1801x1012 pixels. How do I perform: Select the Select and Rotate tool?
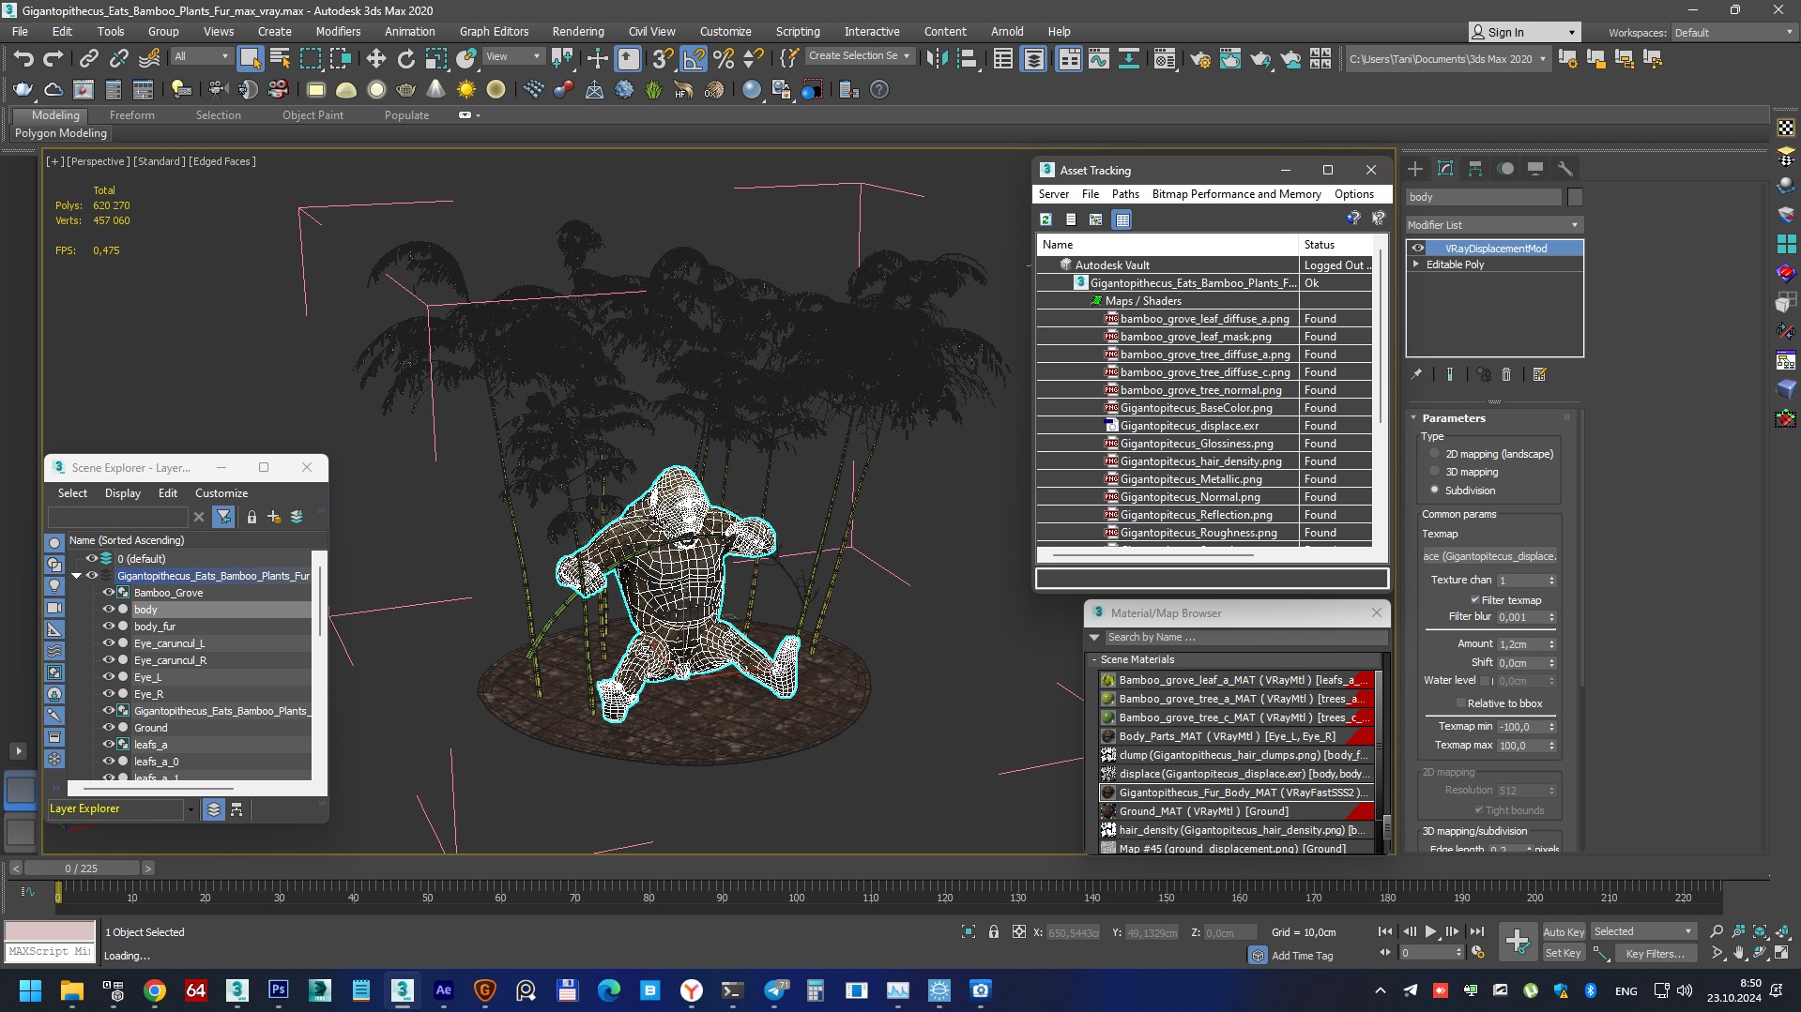pos(405,59)
